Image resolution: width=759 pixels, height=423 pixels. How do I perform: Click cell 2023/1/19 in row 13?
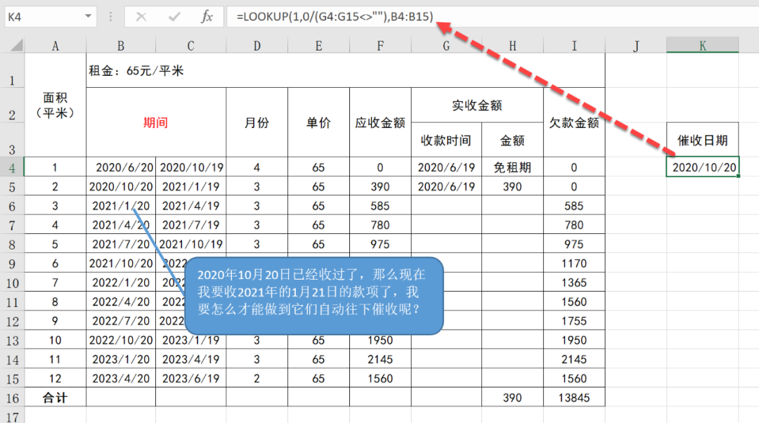point(190,340)
